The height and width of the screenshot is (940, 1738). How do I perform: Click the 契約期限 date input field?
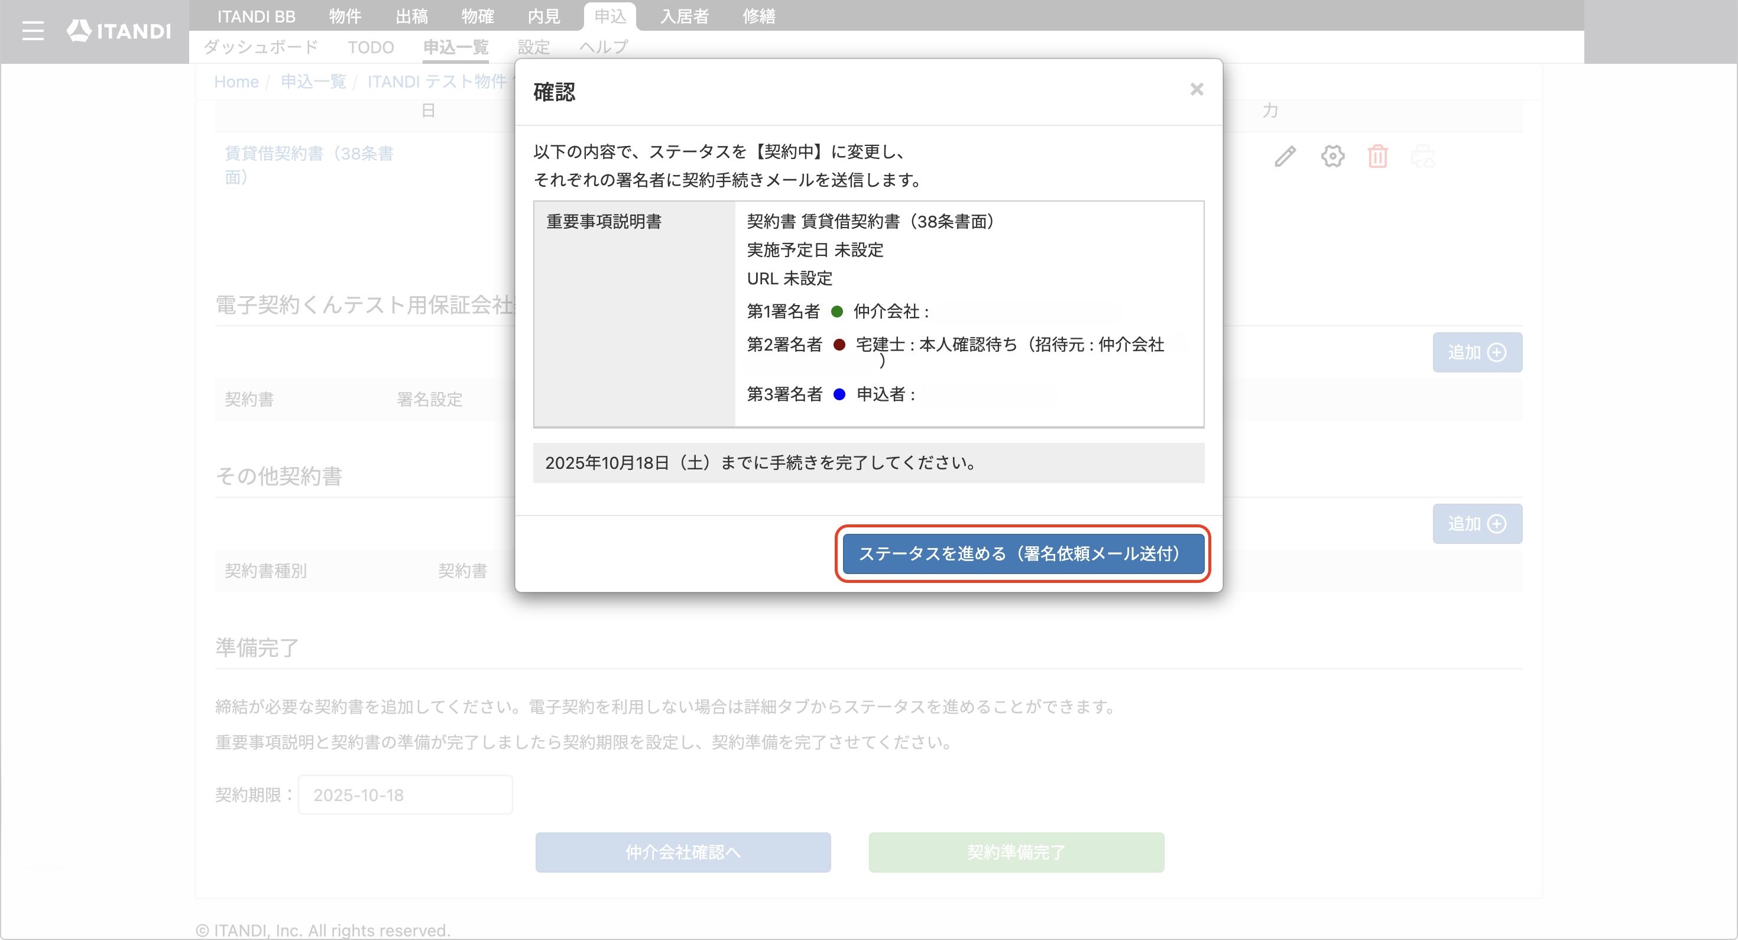point(405,794)
